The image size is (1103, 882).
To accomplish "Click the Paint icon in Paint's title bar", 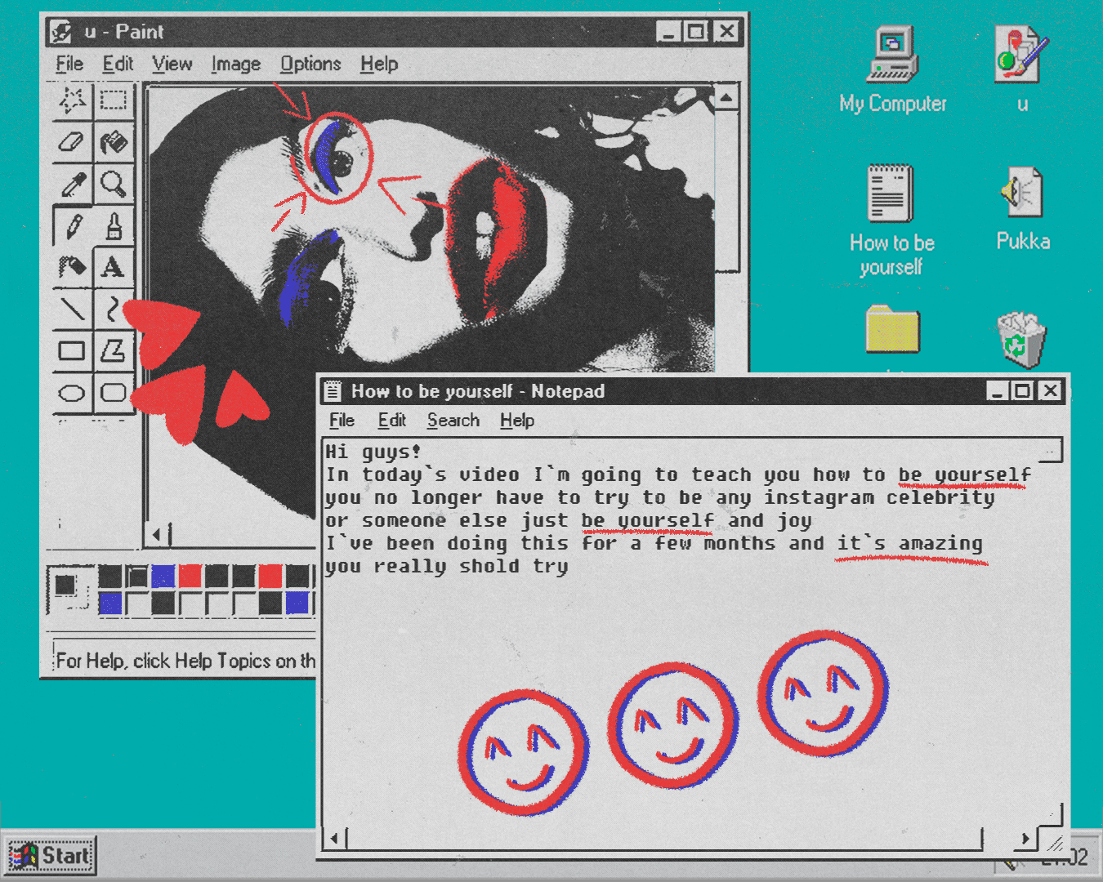I will click(61, 32).
